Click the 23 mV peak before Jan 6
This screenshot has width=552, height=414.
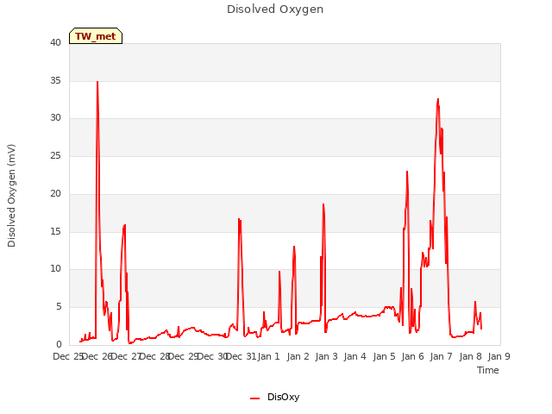coord(407,172)
